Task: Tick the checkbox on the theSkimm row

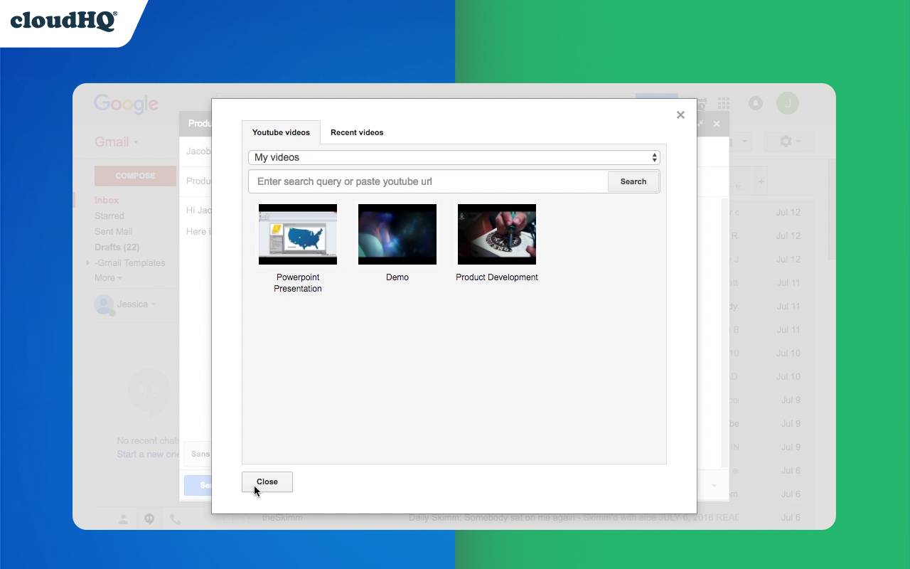Action: pos(228,518)
